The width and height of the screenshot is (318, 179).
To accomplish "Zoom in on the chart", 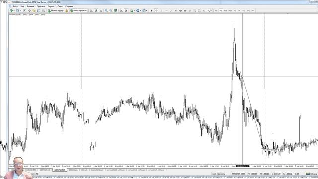I will click(x=106, y=11).
